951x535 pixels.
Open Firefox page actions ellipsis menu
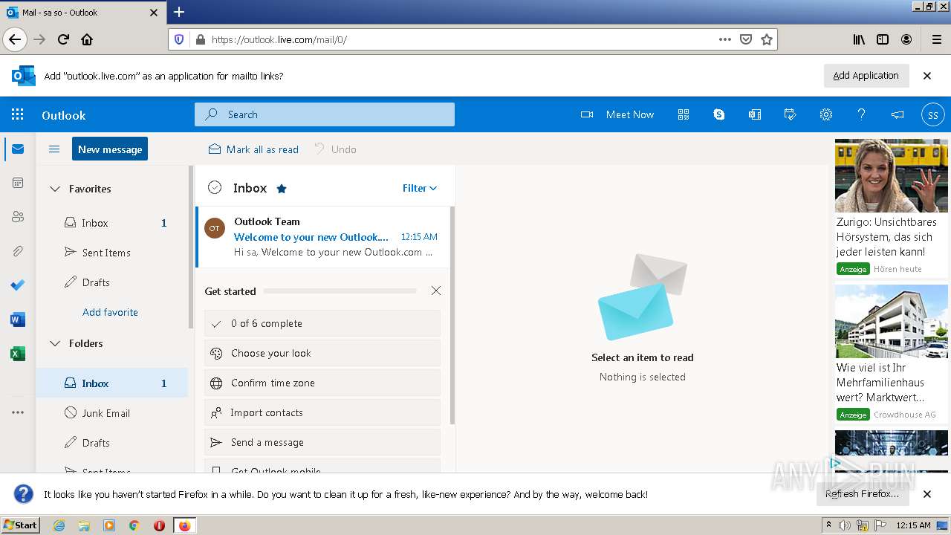click(x=725, y=39)
